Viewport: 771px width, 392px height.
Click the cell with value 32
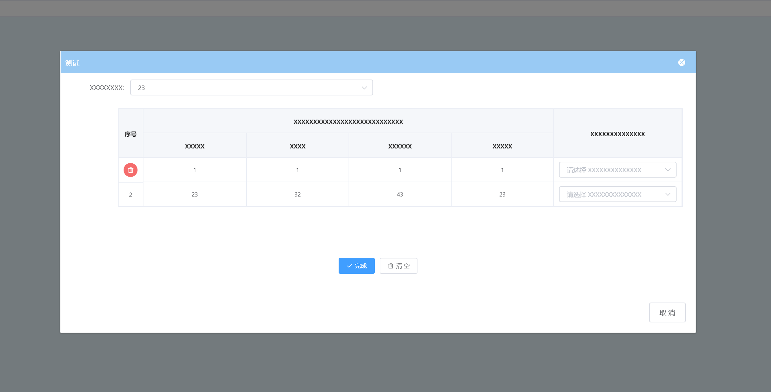[298, 195]
